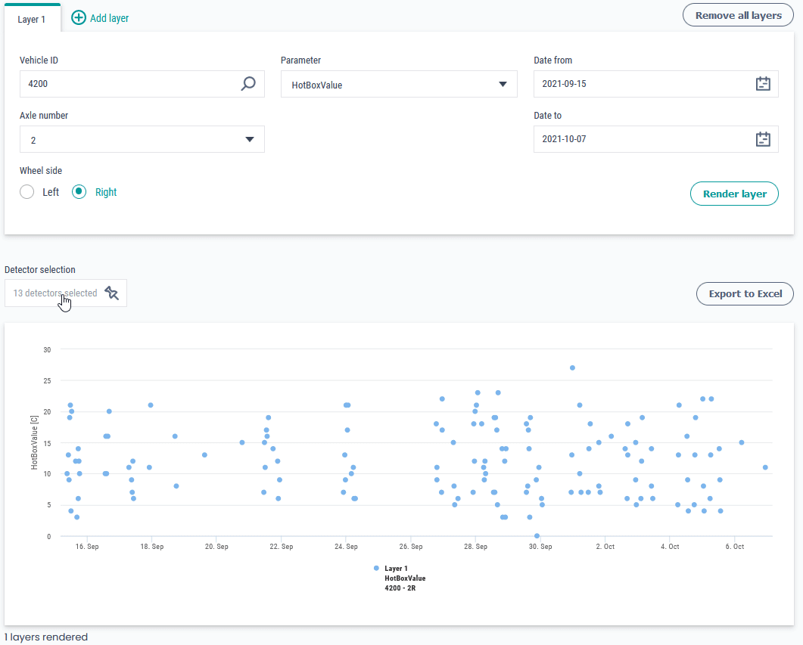Click the Vehicle ID search magnifier icon
This screenshot has height=645, width=803.
[x=248, y=84]
